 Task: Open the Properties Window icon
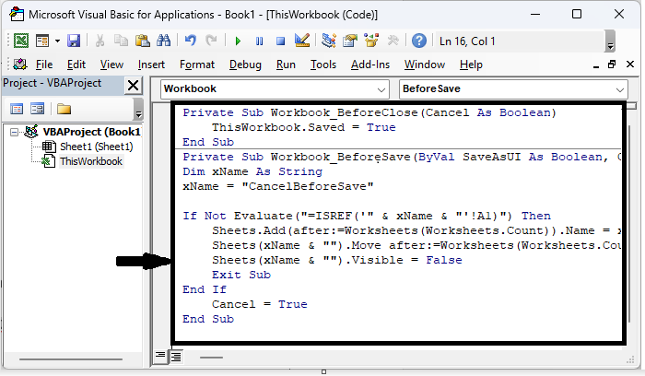[350, 41]
